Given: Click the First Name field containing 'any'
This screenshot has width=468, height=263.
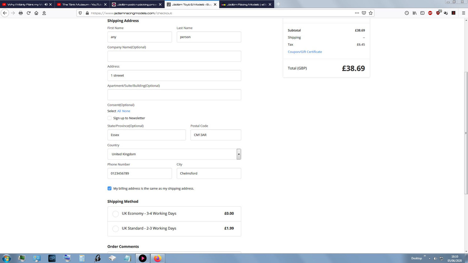Looking at the screenshot, I should click(140, 37).
